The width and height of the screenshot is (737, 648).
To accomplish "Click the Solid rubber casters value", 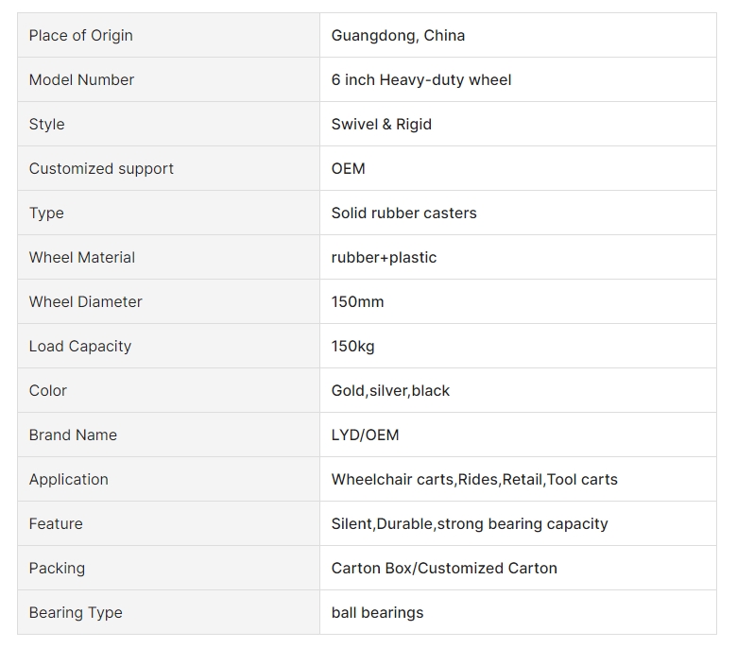I will click(403, 213).
